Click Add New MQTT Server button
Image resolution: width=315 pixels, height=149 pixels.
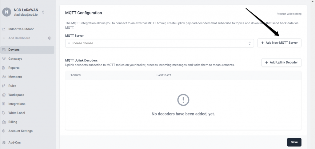tap(279, 43)
